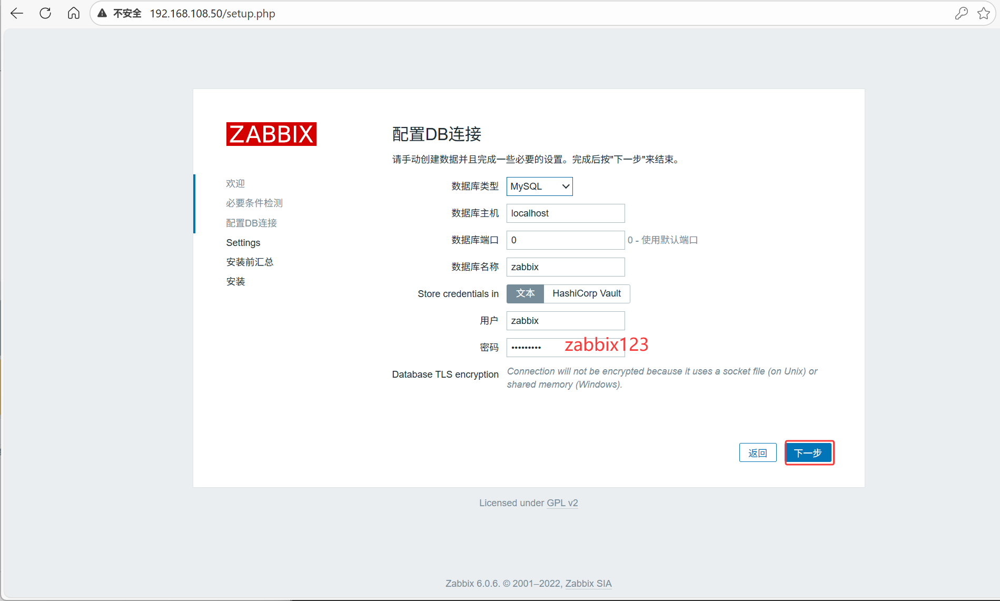1000x601 pixels.
Task: Click the 下一步 button
Action: coord(808,452)
